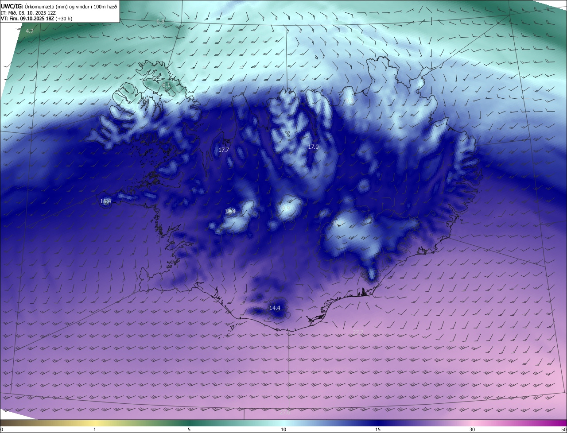This screenshot has width=567, height=433.
Task: Select the 27.2 value label
Action: [358, 332]
